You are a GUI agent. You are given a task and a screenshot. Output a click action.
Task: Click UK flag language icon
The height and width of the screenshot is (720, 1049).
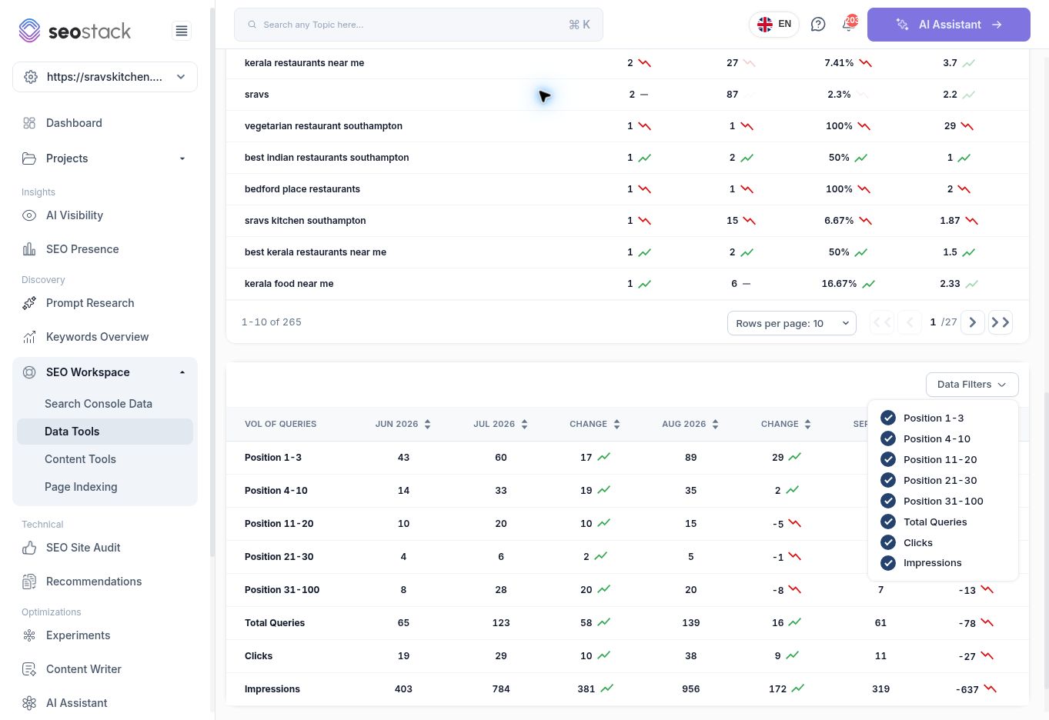coord(765,25)
